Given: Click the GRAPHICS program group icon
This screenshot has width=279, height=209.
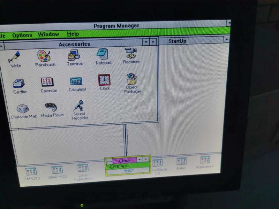Looking at the screenshot, I should pos(57,170).
